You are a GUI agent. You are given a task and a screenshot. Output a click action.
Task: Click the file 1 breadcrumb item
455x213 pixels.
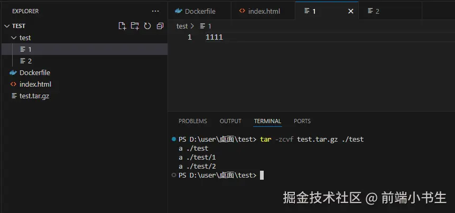pos(206,26)
